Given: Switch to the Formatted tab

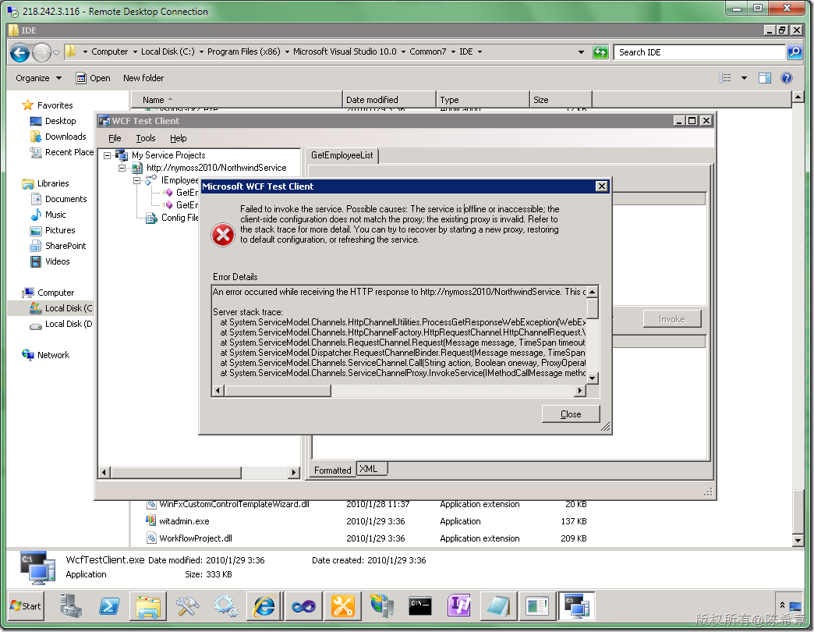Looking at the screenshot, I should (x=332, y=470).
